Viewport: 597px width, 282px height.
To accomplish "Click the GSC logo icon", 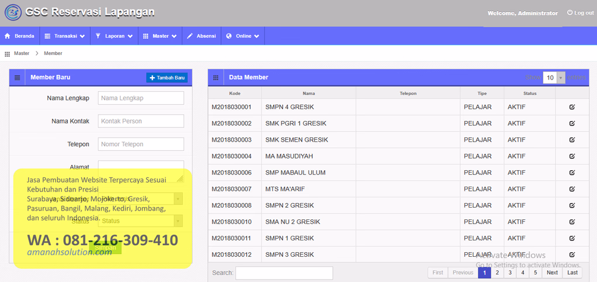I will pyautogui.click(x=13, y=12).
